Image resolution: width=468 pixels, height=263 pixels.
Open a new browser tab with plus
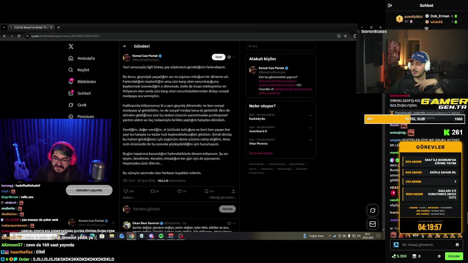[x=58, y=27]
